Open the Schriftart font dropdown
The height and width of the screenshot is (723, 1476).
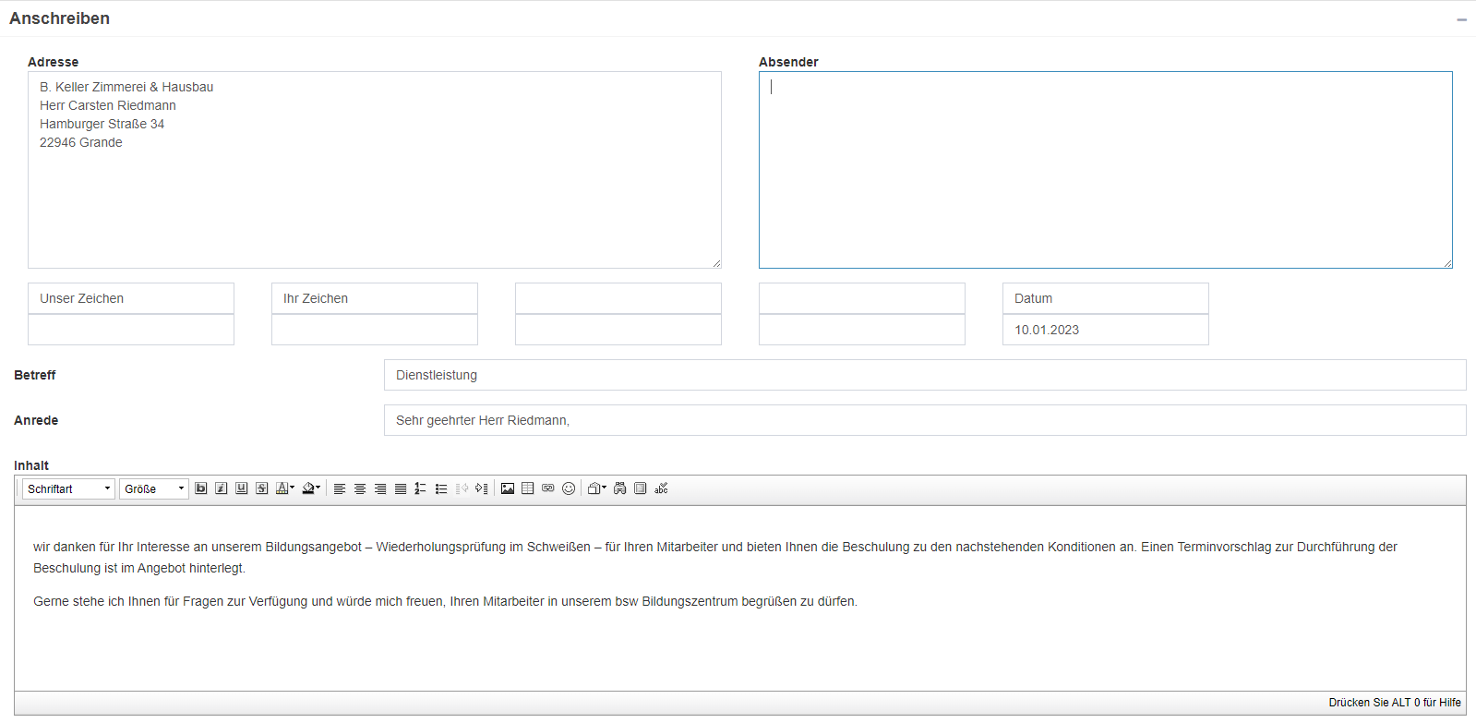coord(69,488)
